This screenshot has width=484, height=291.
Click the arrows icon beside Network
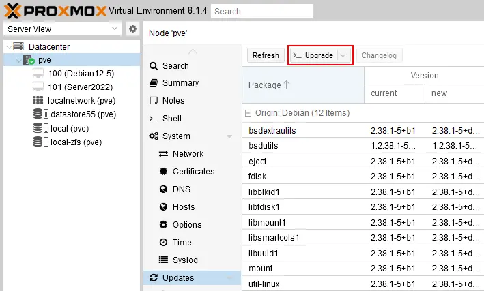click(x=163, y=154)
